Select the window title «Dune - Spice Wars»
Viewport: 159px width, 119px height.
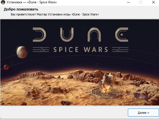coord(42,2)
